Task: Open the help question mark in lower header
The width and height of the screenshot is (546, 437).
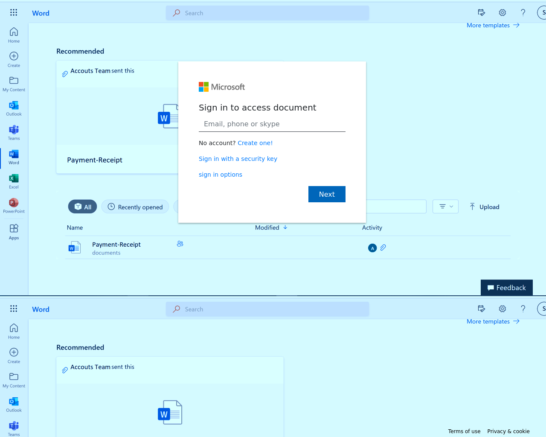Action: click(523, 309)
